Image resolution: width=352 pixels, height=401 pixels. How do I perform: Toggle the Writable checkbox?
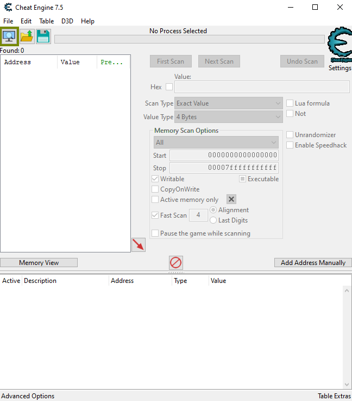155,179
